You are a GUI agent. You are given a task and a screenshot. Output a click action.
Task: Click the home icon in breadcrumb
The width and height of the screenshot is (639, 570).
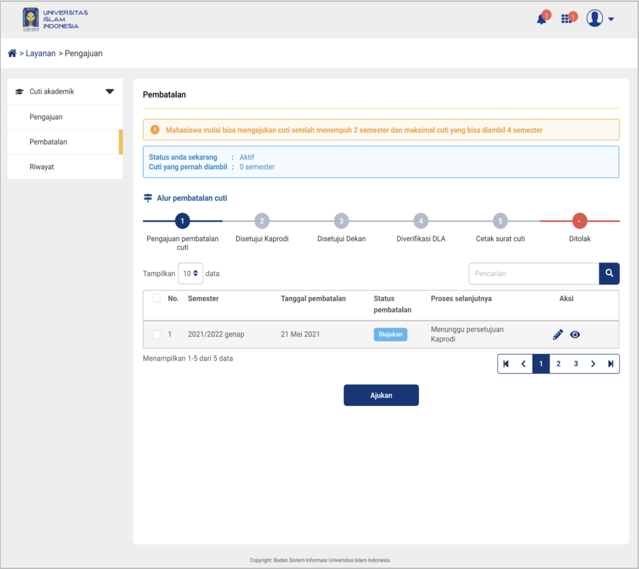pyautogui.click(x=12, y=53)
